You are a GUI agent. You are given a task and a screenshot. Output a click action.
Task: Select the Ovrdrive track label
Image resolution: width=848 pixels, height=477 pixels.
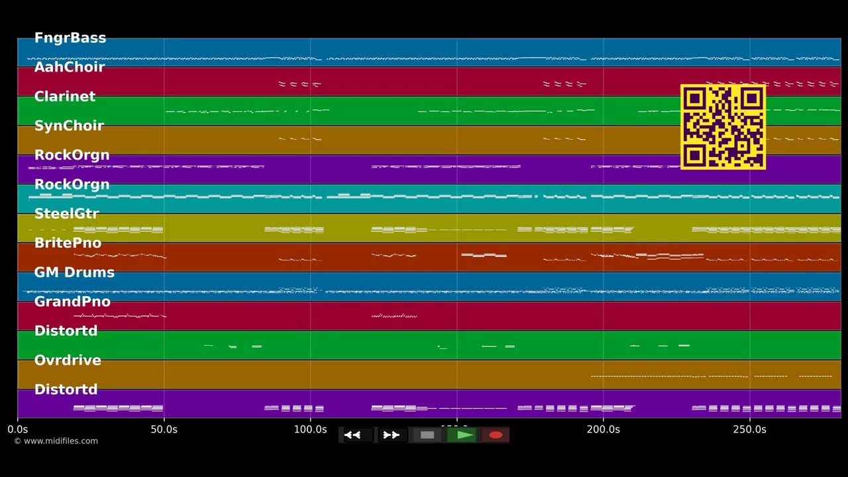pyautogui.click(x=68, y=360)
